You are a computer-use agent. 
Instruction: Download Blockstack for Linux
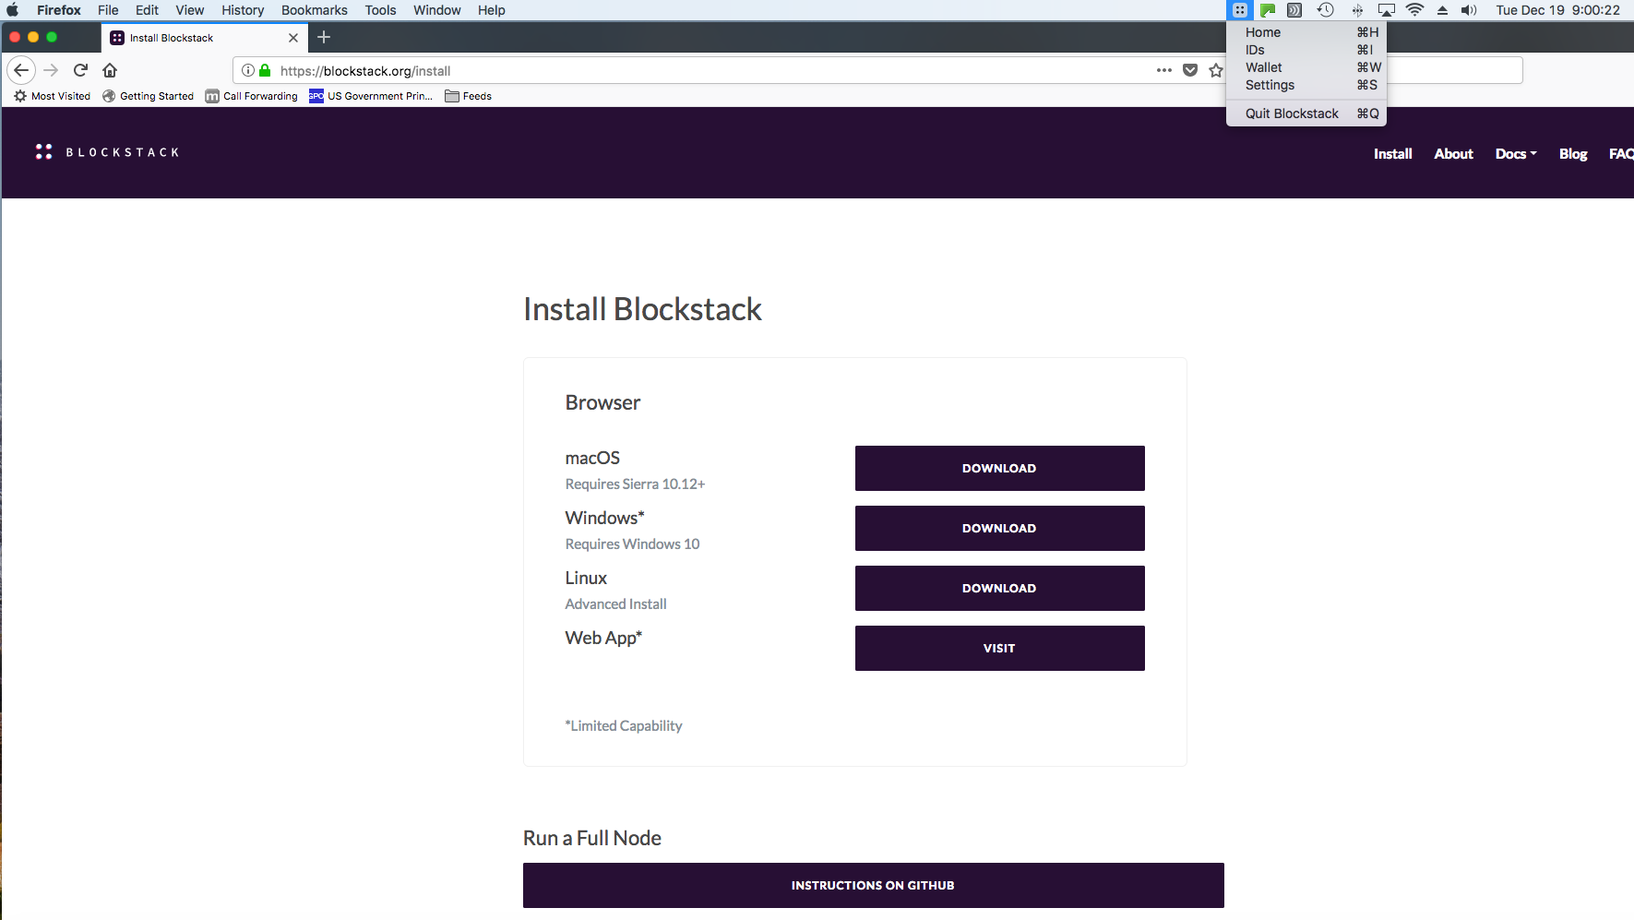[999, 588]
